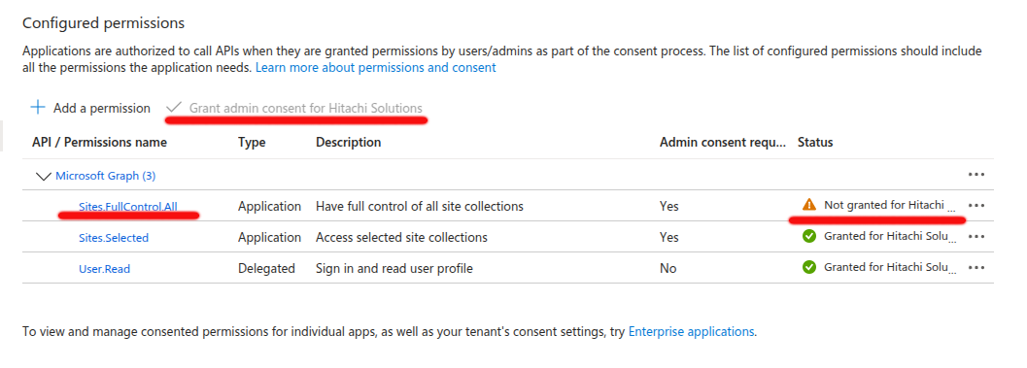
Task: Open the ellipsis menu for Sites.Selected
Action: point(976,236)
